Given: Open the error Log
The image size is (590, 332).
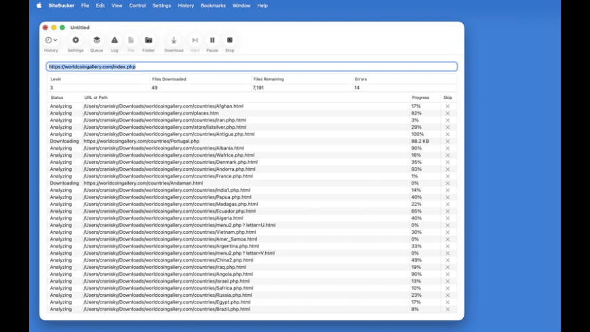Looking at the screenshot, I should (x=115, y=40).
